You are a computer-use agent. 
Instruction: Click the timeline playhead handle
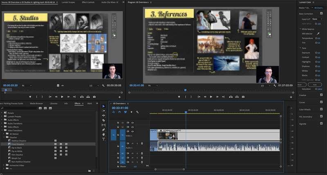186,112
